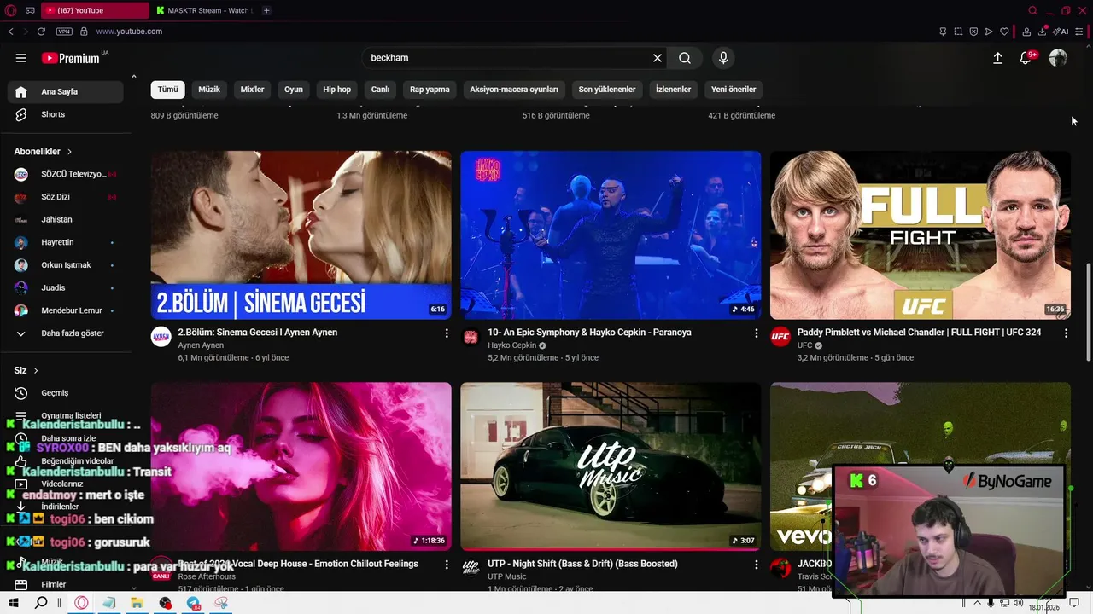This screenshot has height=614, width=1093.
Task: Reload the page with refresh icon
Action: coord(41,32)
